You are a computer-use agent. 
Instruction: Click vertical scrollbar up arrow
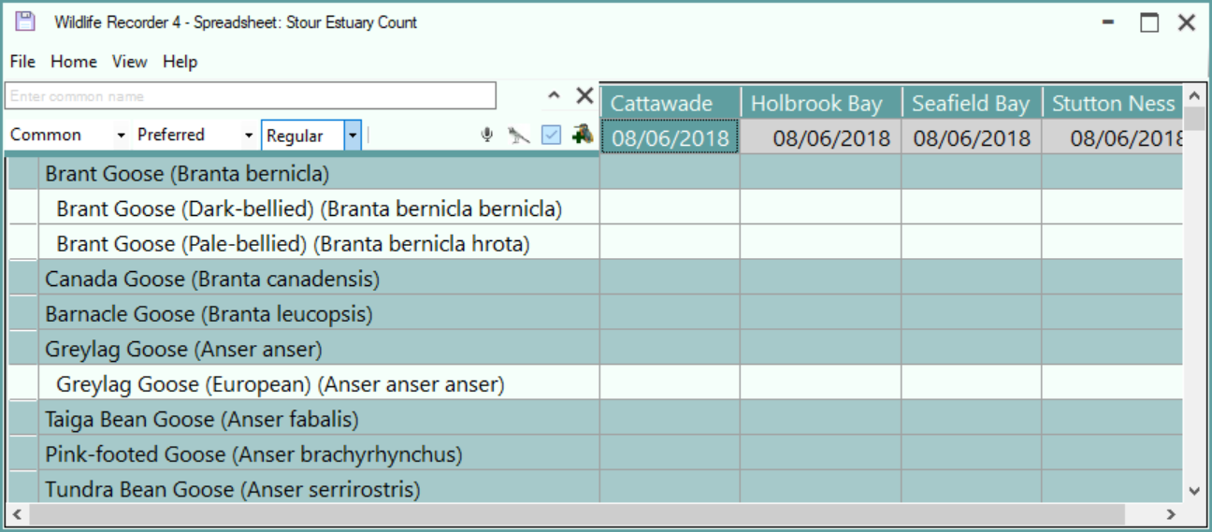tap(1194, 95)
